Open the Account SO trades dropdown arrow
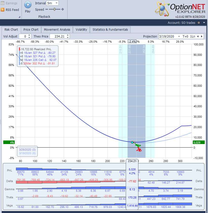The height and width of the screenshot is (213, 208). 204,23
